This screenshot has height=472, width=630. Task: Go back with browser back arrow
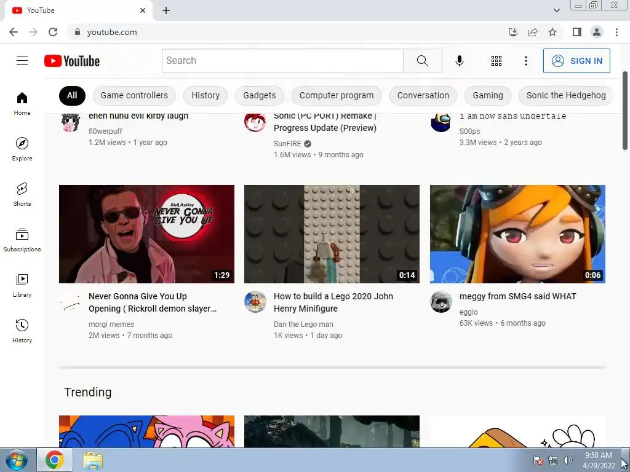pos(14,32)
